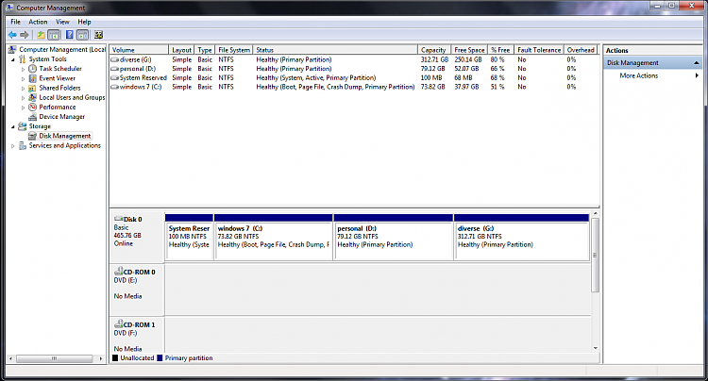Sort by the Capacity column header
The height and width of the screenshot is (381, 708).
[x=434, y=50]
